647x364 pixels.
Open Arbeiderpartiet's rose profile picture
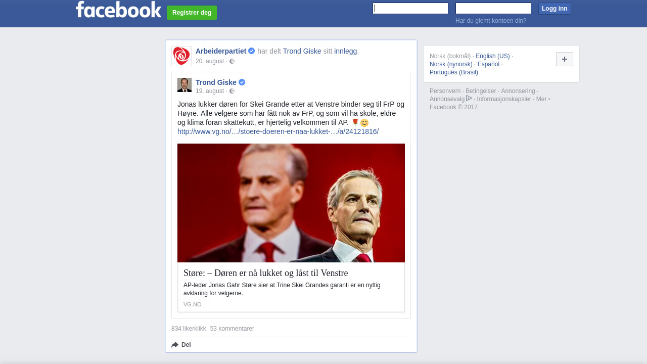point(181,56)
